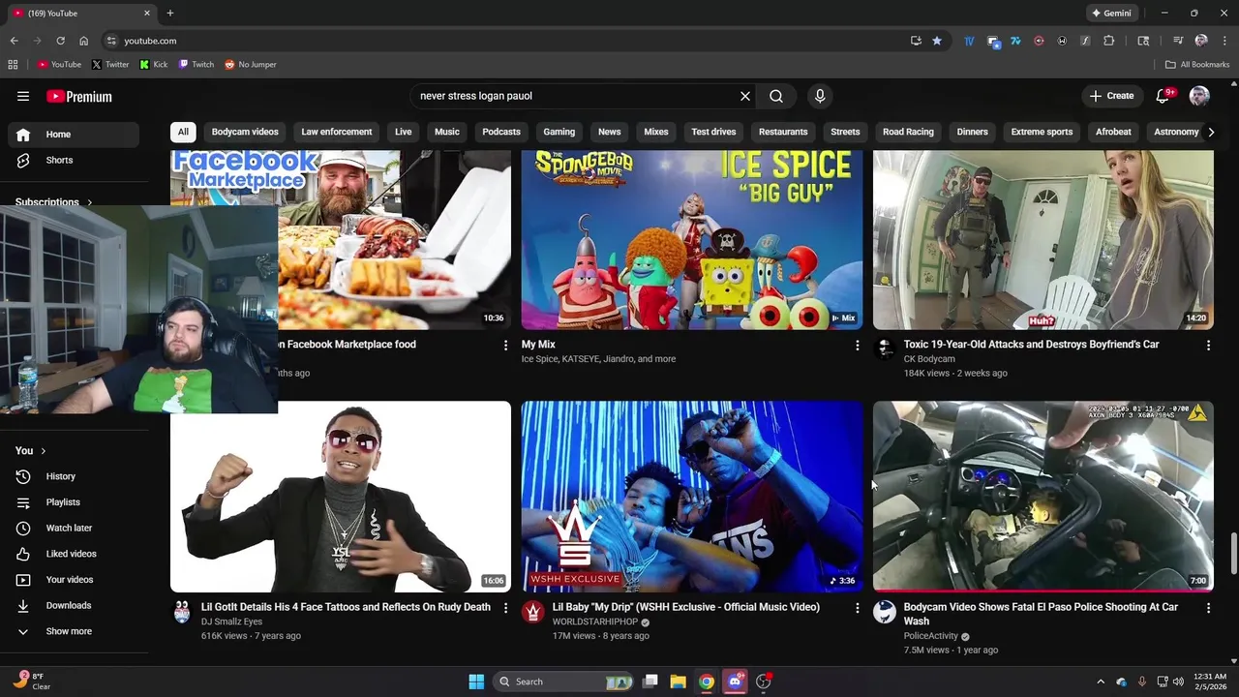This screenshot has height=697, width=1239.
Task: Open WORLDSTARHIPHOP channel link
Action: (595, 621)
